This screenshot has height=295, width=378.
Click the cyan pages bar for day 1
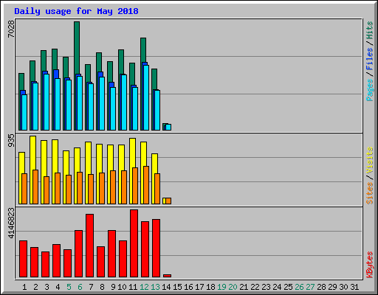24,112
